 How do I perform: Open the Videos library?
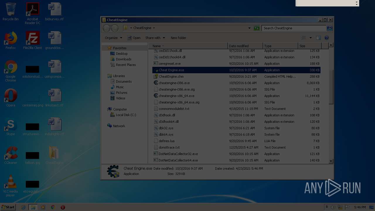118,98
